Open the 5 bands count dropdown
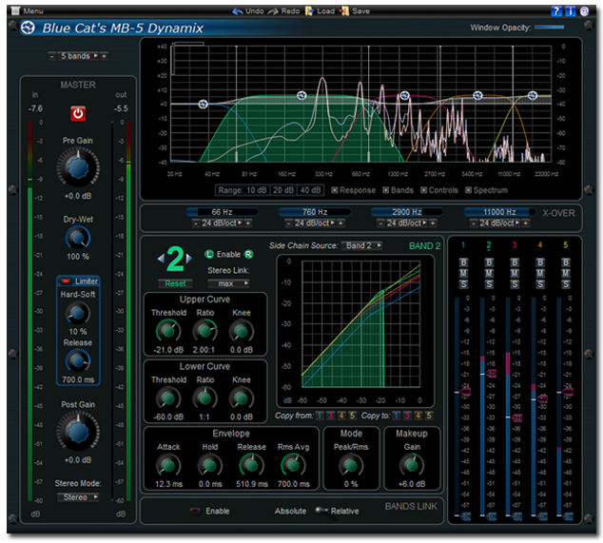The image size is (603, 543). (x=78, y=56)
